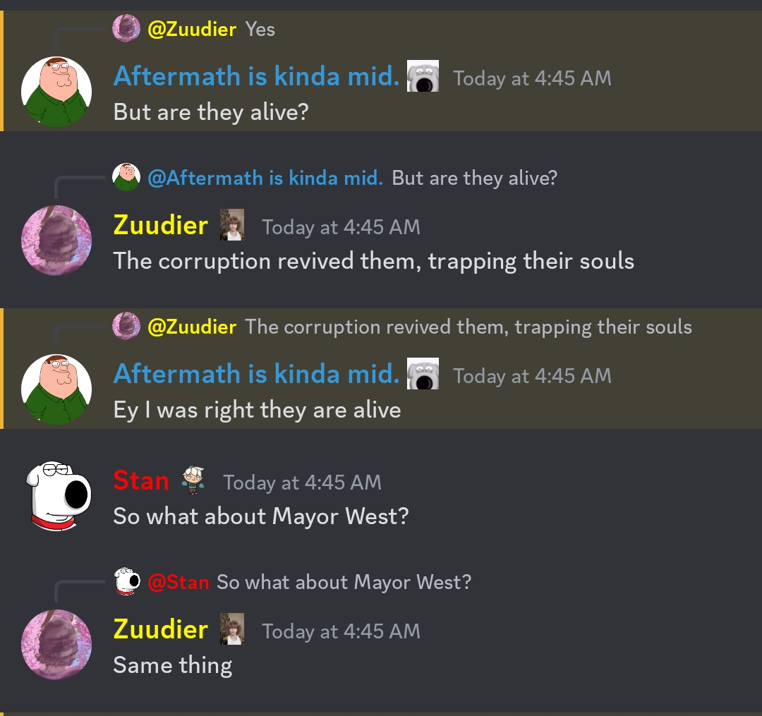Jump to the quoted 'The corruption revived them' reply preview
The height and width of the screenshot is (716, 762).
coord(468,327)
